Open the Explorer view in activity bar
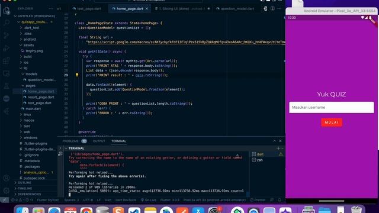 pyautogui.click(x=7, y=11)
